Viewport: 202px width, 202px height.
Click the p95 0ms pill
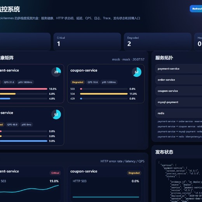(26, 125)
